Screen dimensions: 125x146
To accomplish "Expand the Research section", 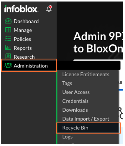I will click(x=24, y=57).
